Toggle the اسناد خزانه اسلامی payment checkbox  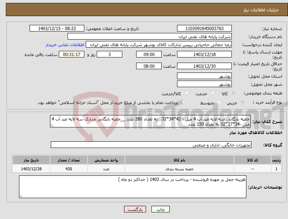click(x=183, y=102)
